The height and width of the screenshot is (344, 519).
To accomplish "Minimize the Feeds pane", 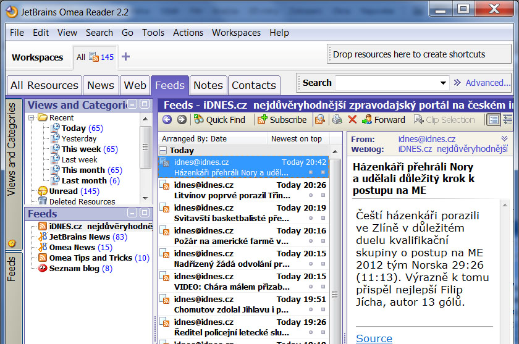I will pyautogui.click(x=132, y=212).
